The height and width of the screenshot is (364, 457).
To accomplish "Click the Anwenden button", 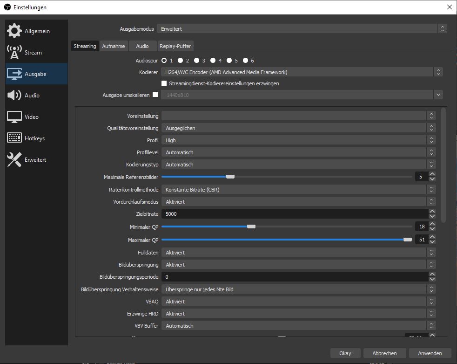I will (430, 353).
